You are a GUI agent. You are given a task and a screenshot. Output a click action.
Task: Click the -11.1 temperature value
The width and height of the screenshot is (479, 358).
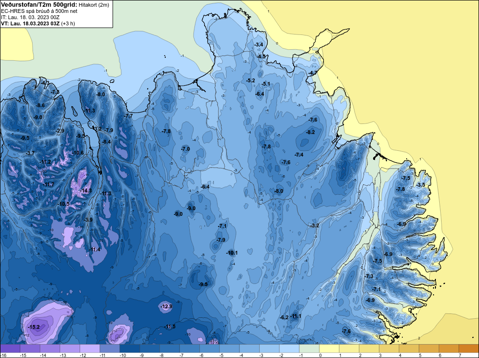(x=296, y=316)
